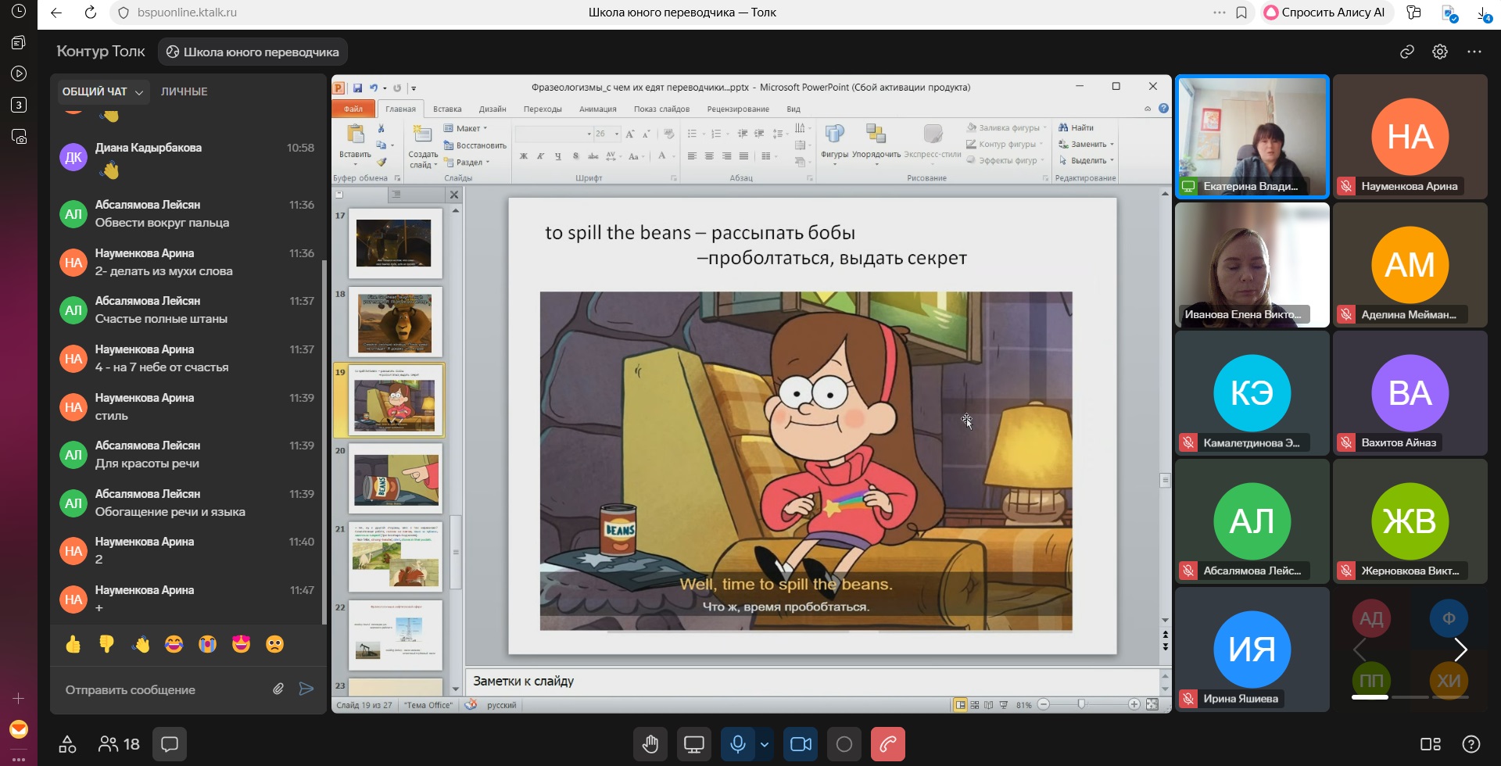Show next page of participant tiles
Viewport: 1501px width, 766px height.
coord(1460,650)
